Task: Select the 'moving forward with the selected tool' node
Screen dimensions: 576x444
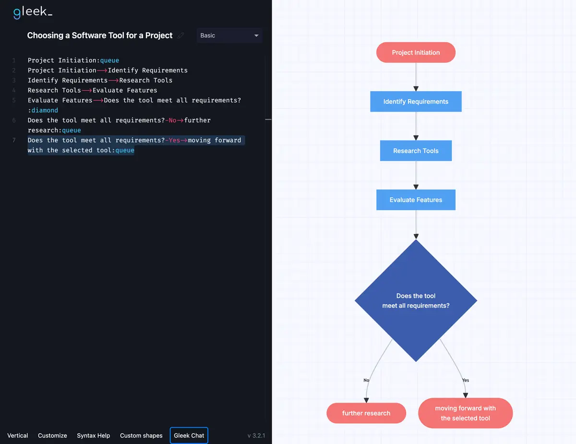Action: 466,413
